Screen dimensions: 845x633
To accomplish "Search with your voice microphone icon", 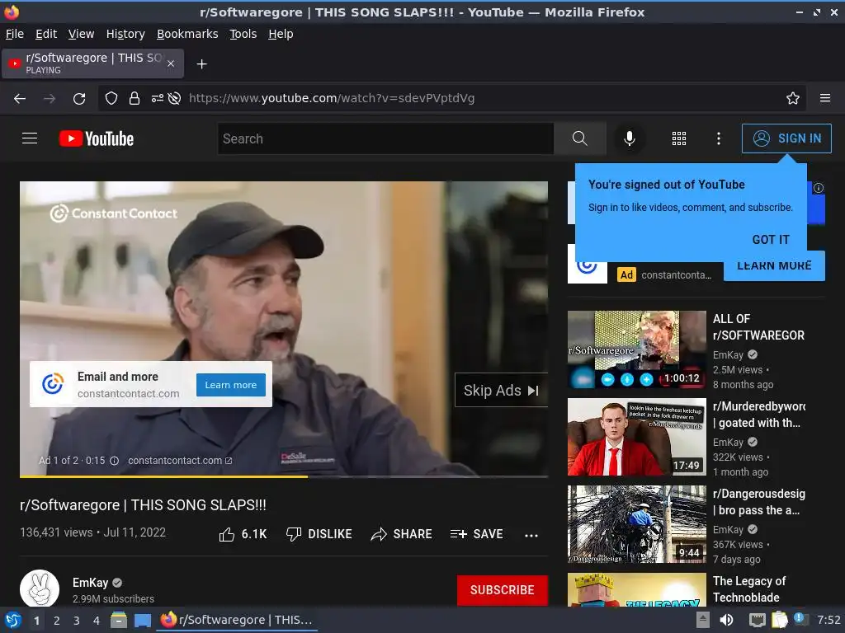I will tap(630, 138).
